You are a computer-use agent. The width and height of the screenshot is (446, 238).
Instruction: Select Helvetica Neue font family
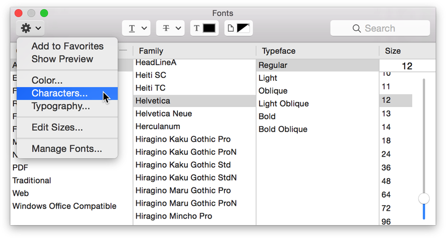pyautogui.click(x=164, y=114)
